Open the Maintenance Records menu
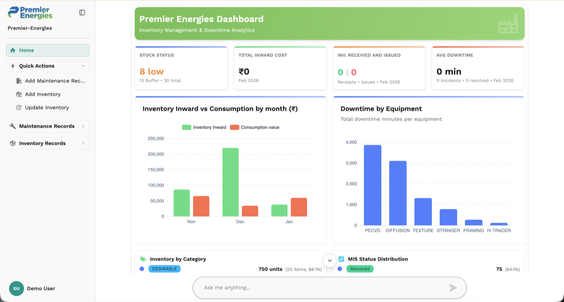This screenshot has width=564, height=302. pos(48,126)
